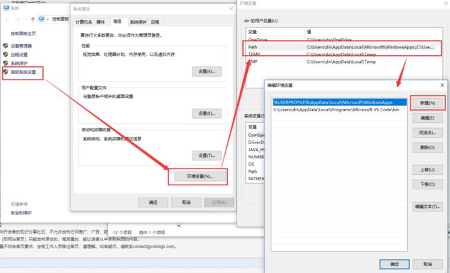Click the computer icon in address bar
This screenshot has width=450, height=273.
(x=42, y=19)
